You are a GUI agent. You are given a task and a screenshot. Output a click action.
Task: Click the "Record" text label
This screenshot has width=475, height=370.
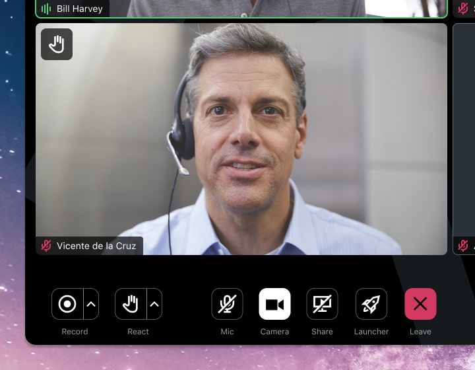(x=75, y=332)
